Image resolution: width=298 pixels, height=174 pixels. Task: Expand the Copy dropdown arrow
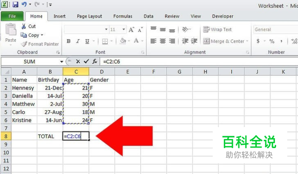(42, 35)
